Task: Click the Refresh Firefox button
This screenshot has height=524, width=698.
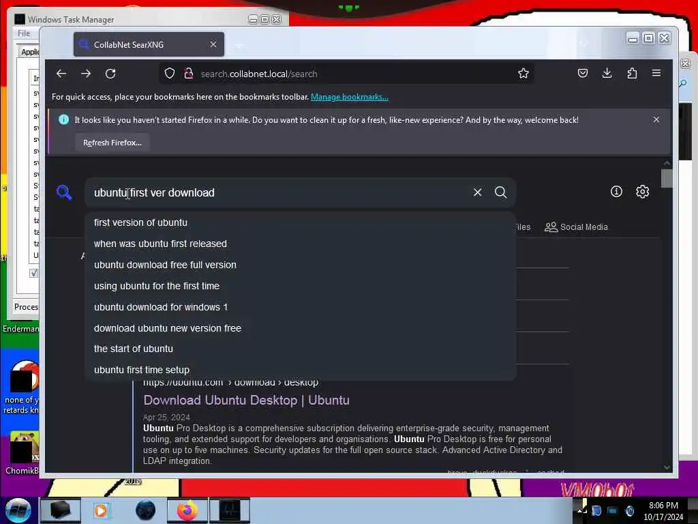Action: point(112,143)
